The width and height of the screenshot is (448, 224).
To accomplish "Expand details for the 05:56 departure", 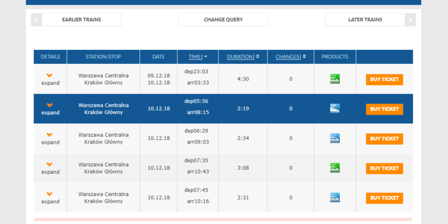I will (50, 109).
